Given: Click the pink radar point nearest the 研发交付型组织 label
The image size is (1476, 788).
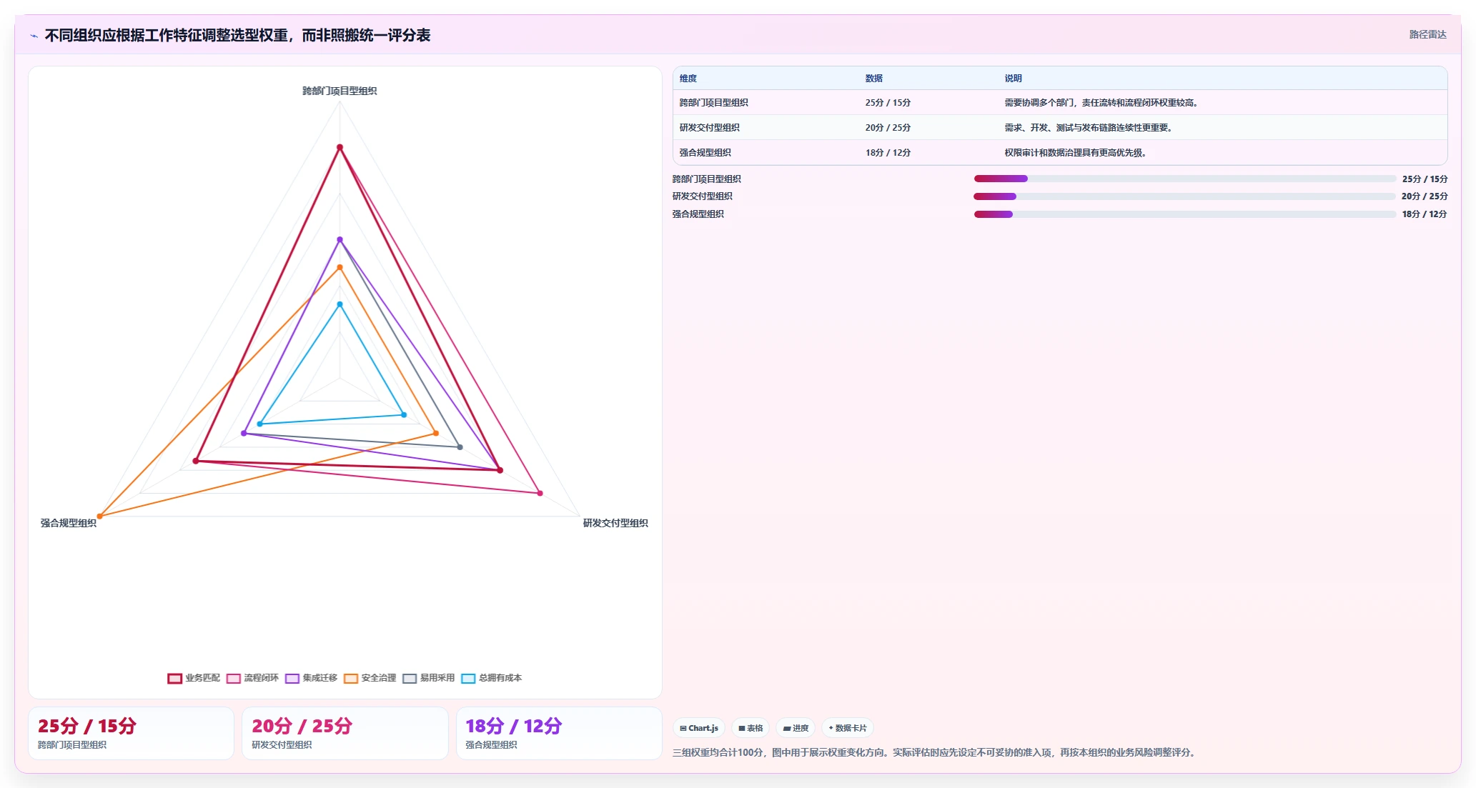Looking at the screenshot, I should [540, 493].
